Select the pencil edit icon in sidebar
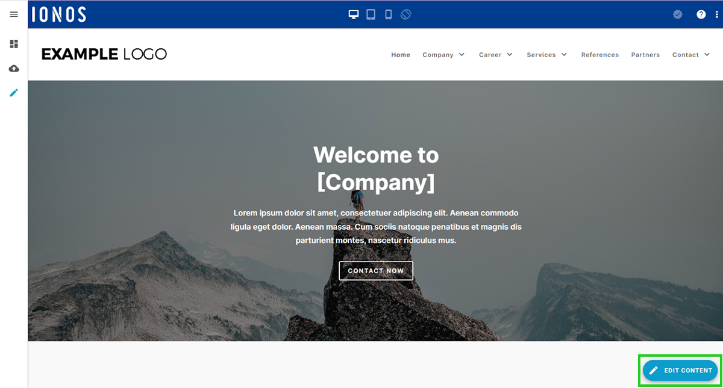This screenshot has width=723, height=388. tap(14, 93)
